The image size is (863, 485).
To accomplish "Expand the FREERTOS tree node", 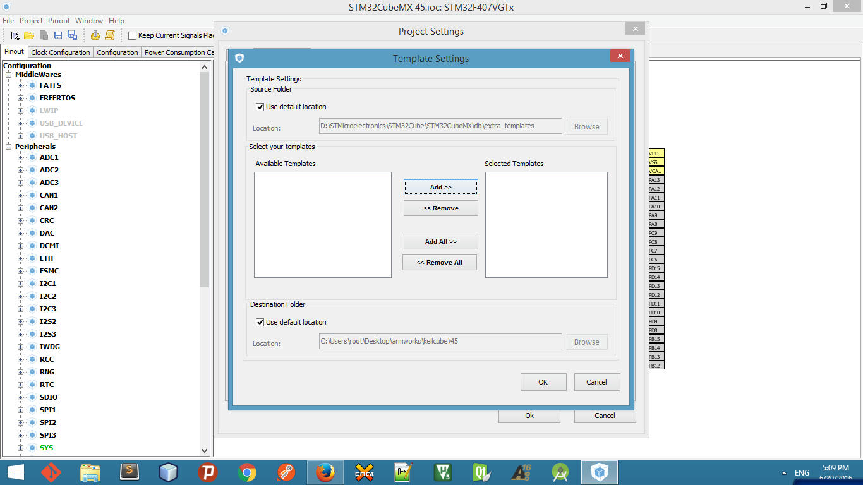I will (20, 98).
